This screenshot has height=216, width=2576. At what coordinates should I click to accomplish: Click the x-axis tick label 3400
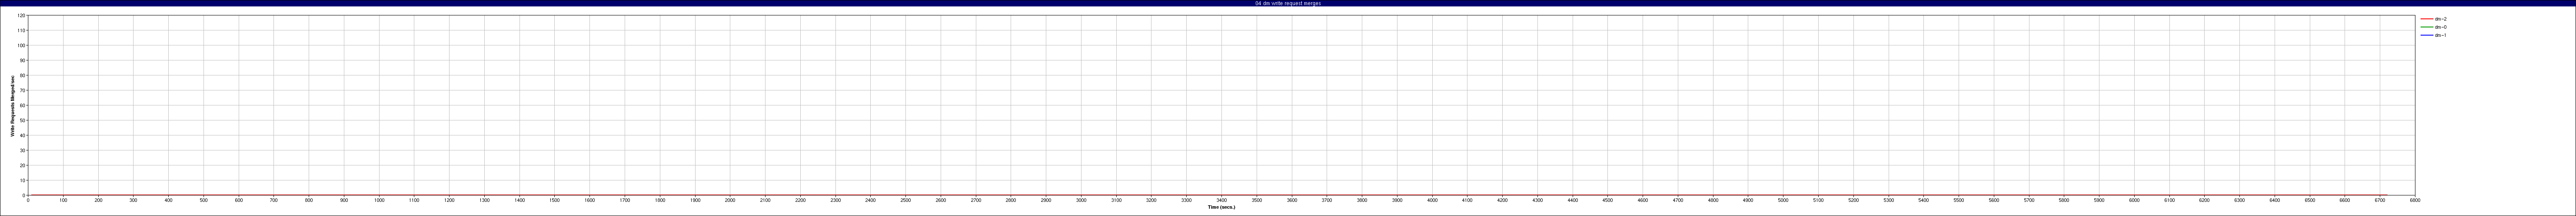[1221, 200]
